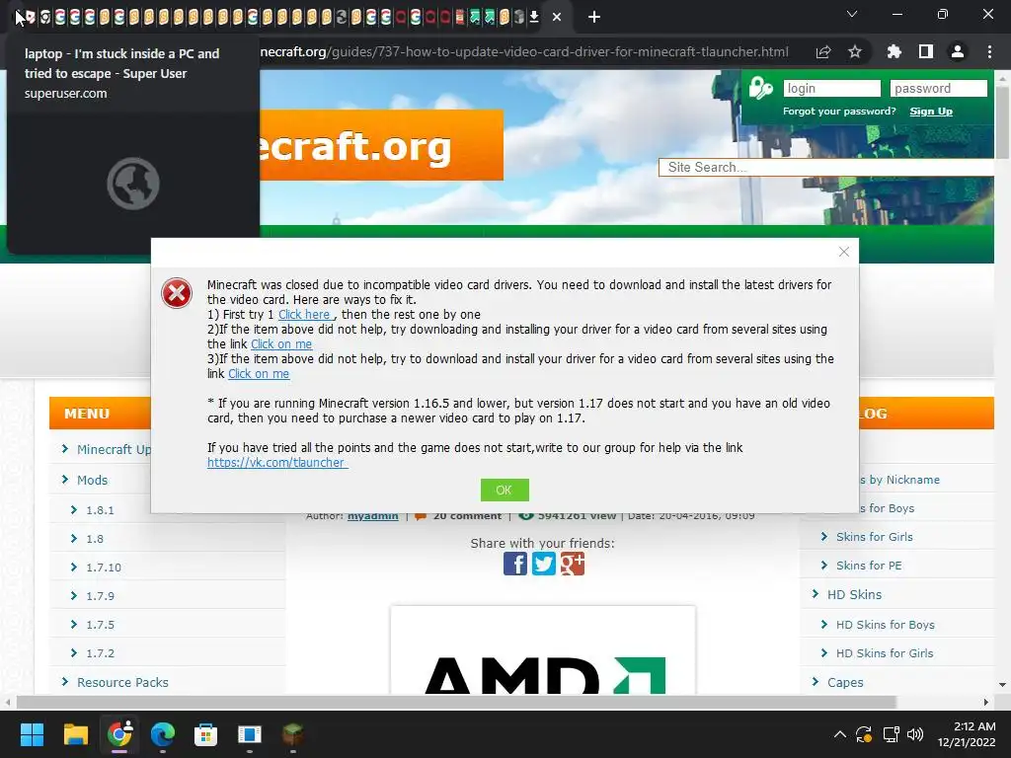
Task: Open HD Skins for Boys link
Action: pyautogui.click(x=886, y=625)
